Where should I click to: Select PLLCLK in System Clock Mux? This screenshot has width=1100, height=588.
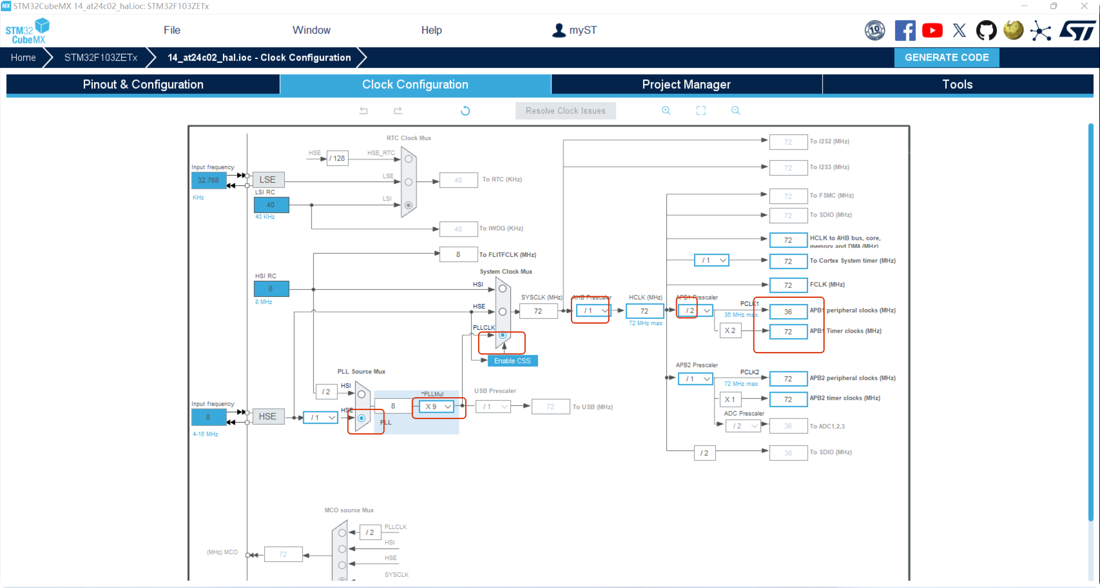pos(503,335)
